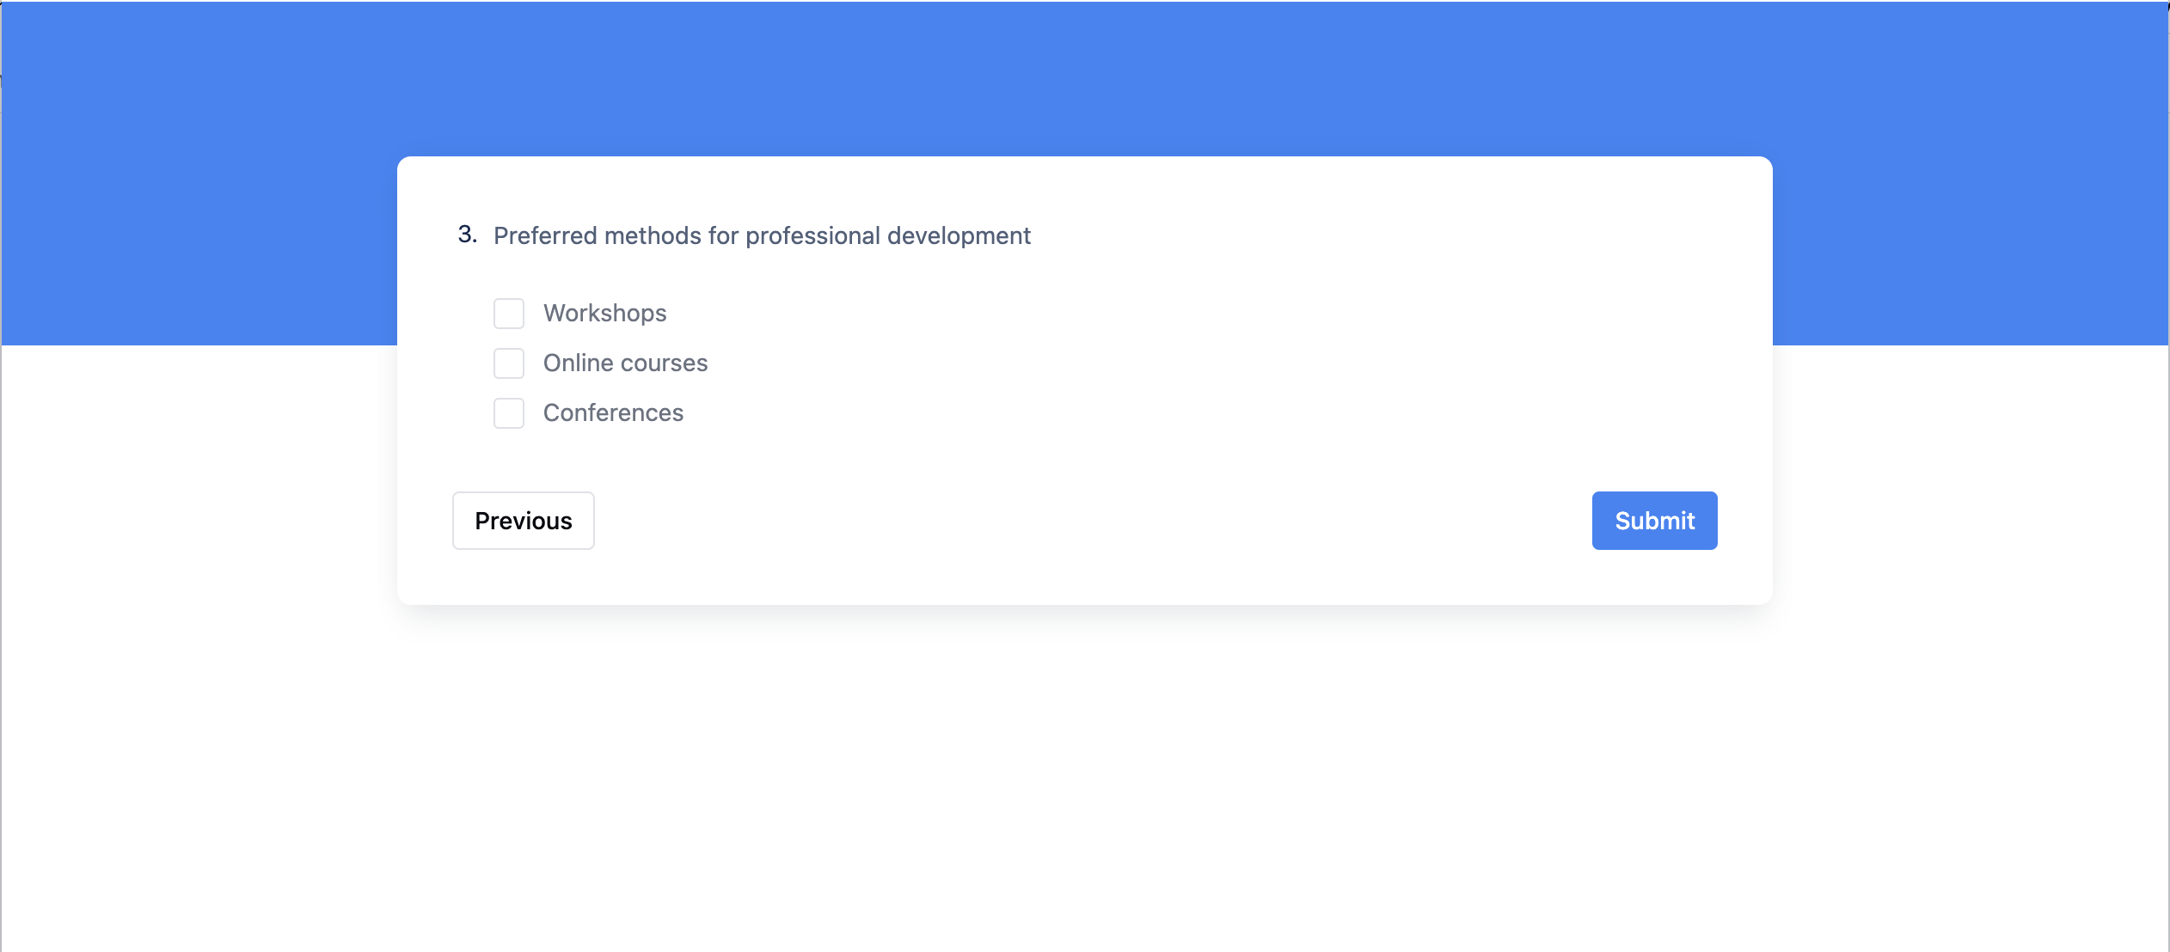
Task: Click the Previous button
Action: [x=523, y=520]
